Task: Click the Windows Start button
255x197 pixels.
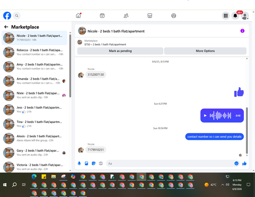Action: 5,185
